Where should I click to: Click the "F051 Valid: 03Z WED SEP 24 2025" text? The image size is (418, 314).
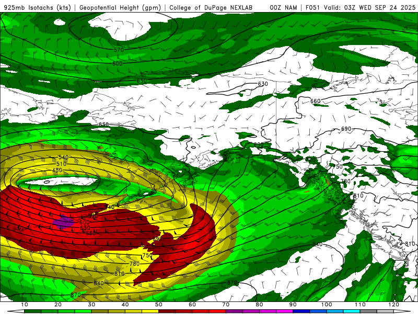(x=361, y=8)
